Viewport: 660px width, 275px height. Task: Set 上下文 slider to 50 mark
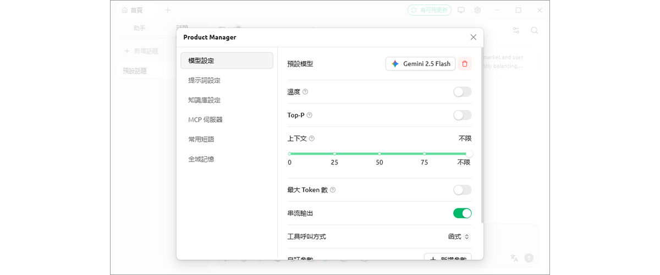pyautogui.click(x=380, y=154)
